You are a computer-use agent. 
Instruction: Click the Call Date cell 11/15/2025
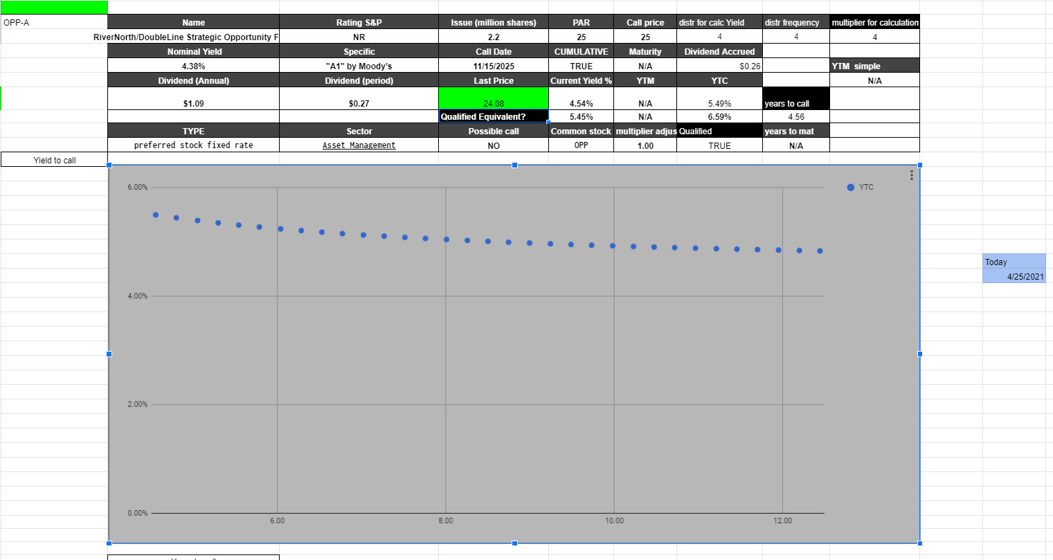(493, 66)
